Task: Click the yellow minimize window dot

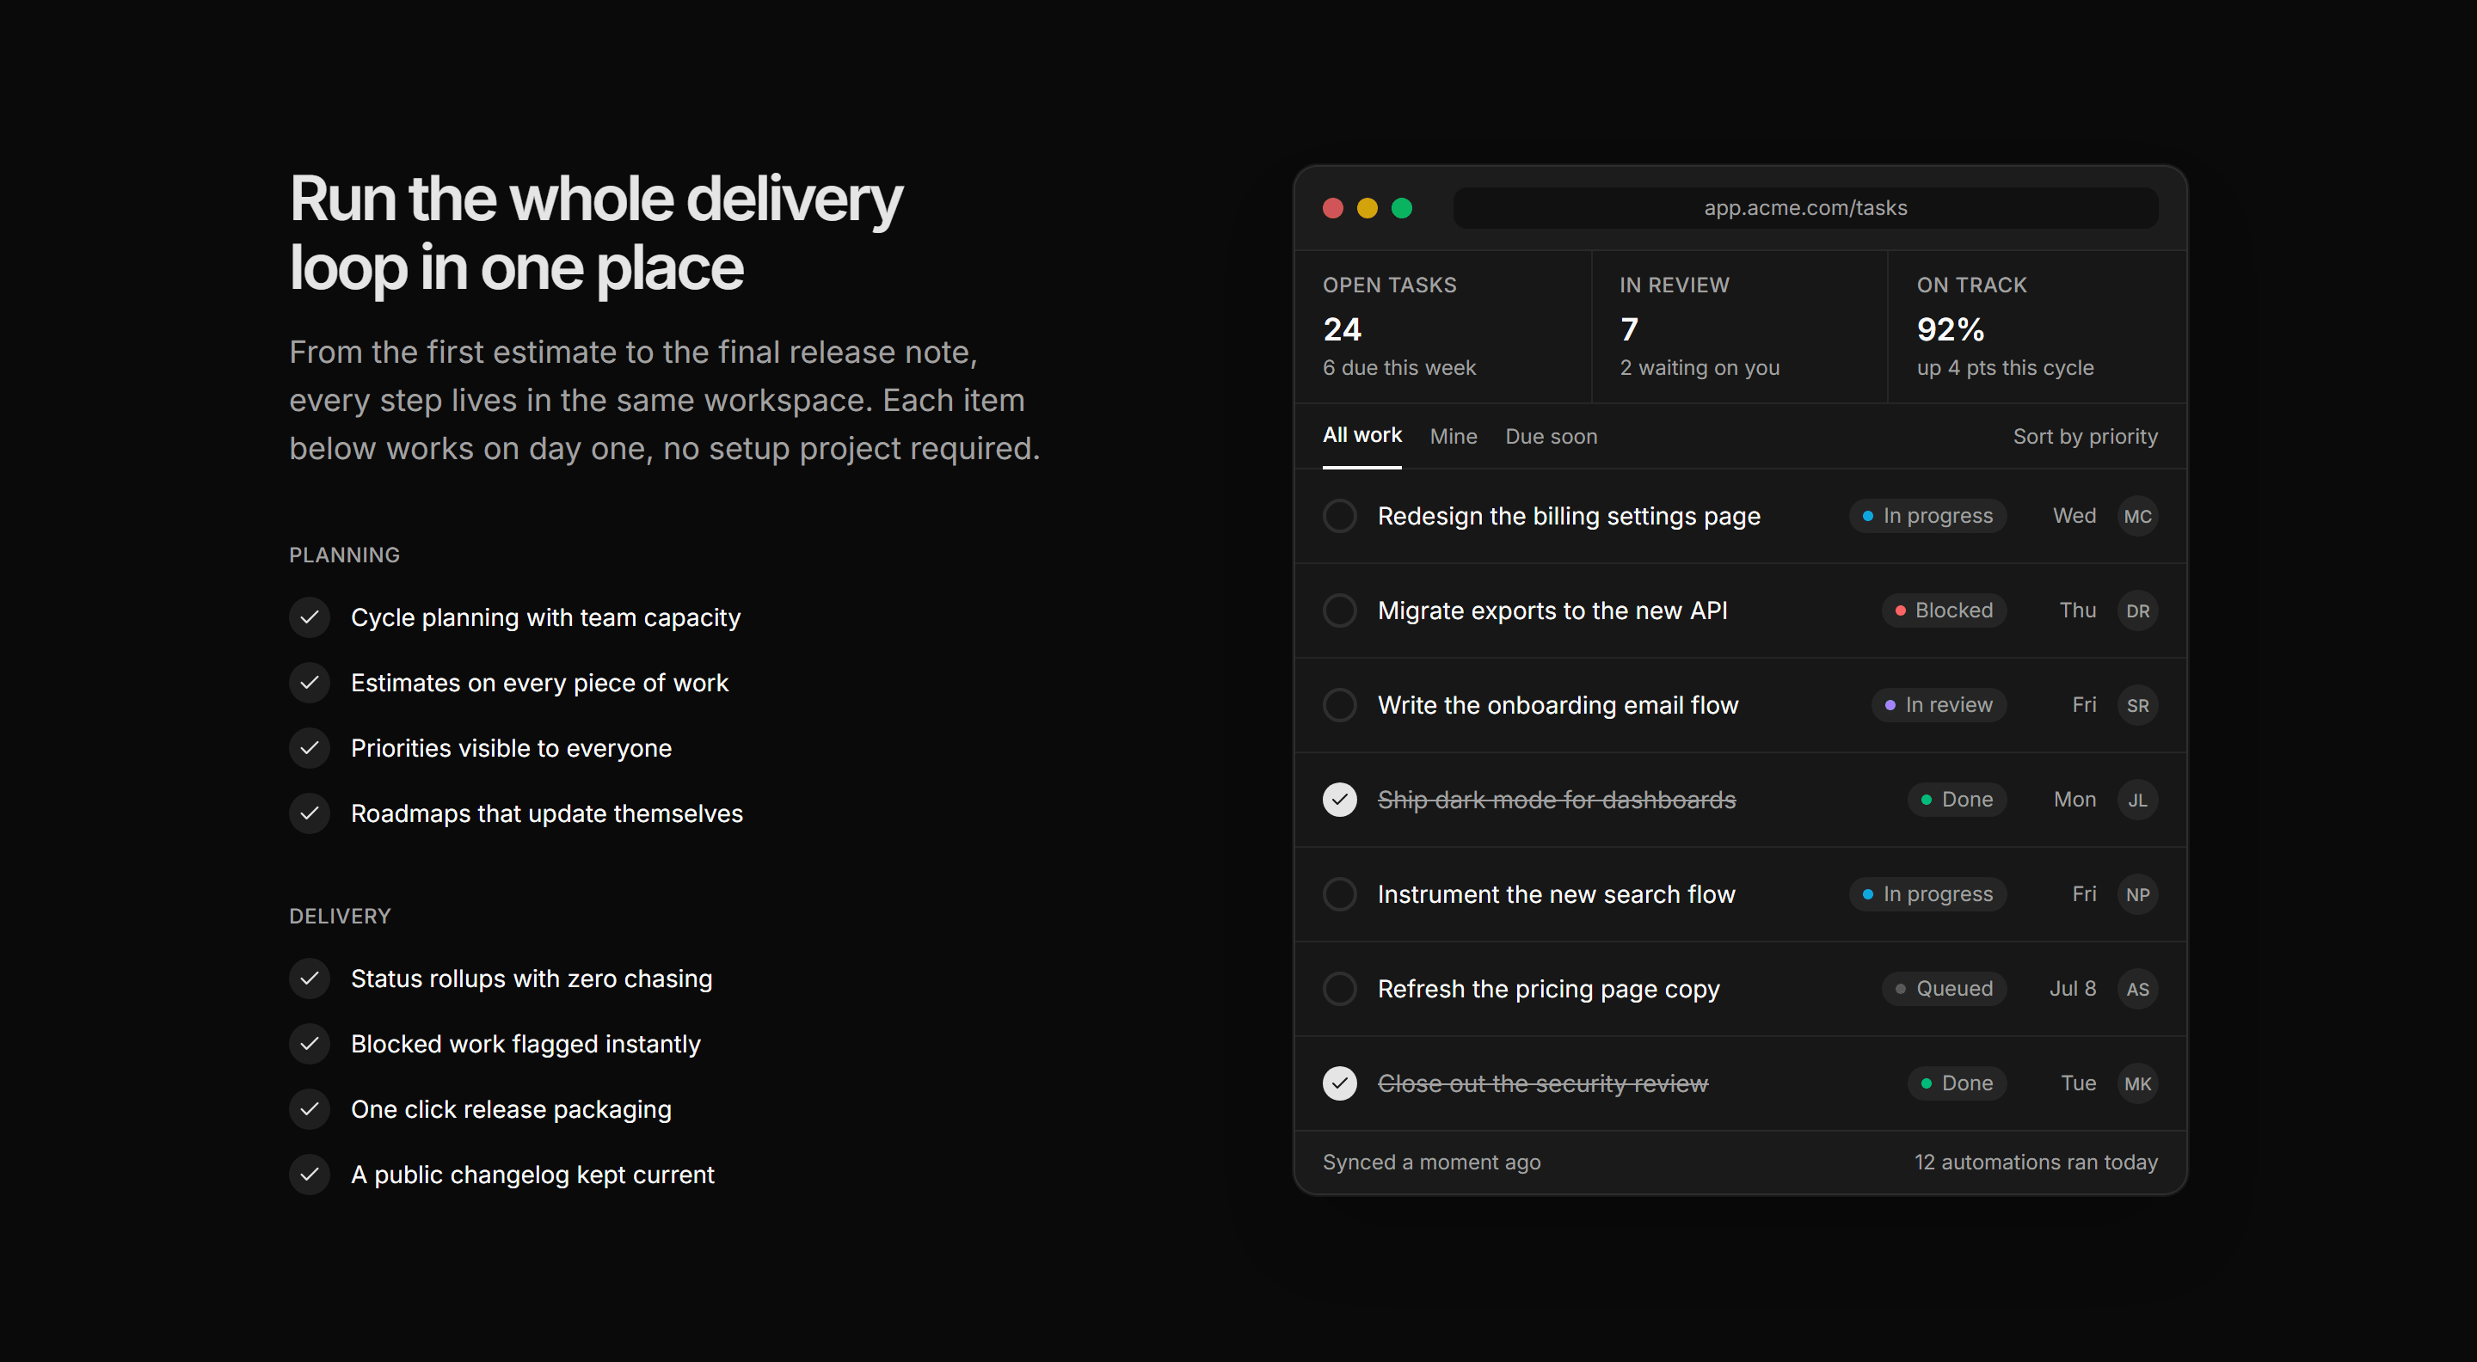Action: coord(1368,207)
